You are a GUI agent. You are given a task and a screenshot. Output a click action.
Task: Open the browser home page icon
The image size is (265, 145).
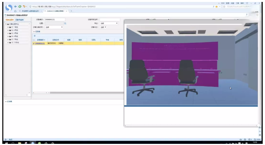15,11
